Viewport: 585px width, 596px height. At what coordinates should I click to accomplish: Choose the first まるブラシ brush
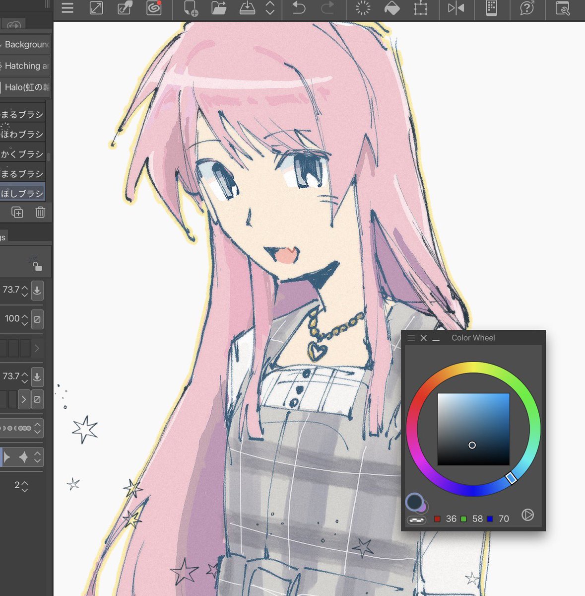coord(23,114)
